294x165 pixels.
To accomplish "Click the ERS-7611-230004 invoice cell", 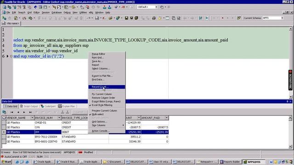I will [x=48, y=137].
